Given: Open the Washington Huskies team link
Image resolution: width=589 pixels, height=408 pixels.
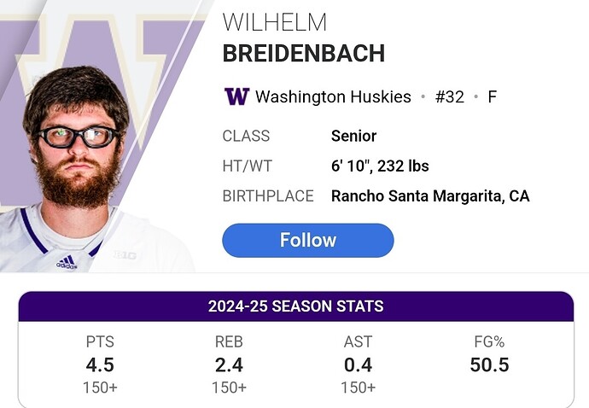Looking at the screenshot, I should pyautogui.click(x=333, y=96).
